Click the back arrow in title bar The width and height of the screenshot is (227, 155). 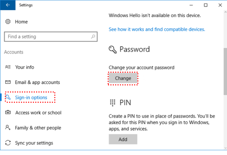tap(8, 5)
